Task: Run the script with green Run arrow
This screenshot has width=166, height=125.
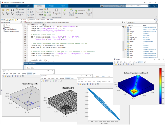Action: [x=65, y=10]
